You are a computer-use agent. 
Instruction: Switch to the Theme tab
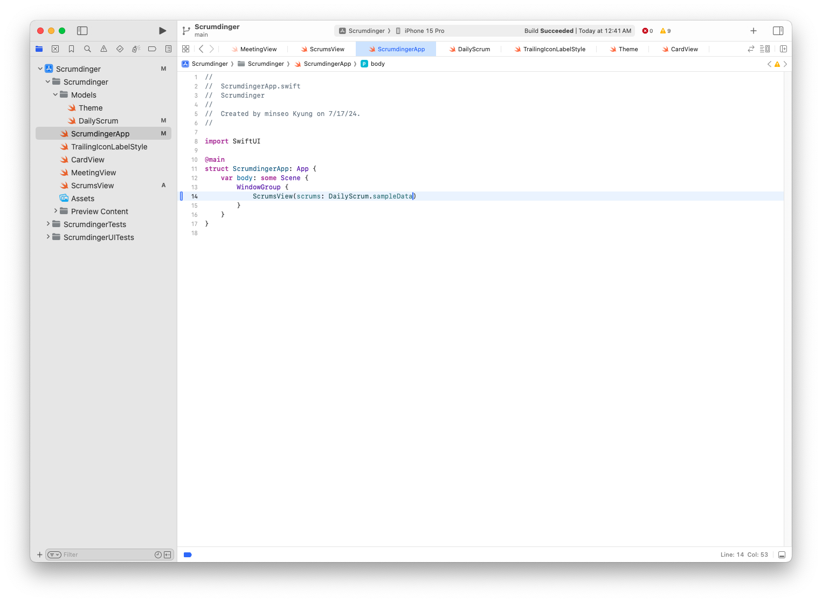click(623, 49)
